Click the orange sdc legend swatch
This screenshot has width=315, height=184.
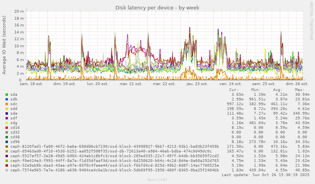point(7,104)
